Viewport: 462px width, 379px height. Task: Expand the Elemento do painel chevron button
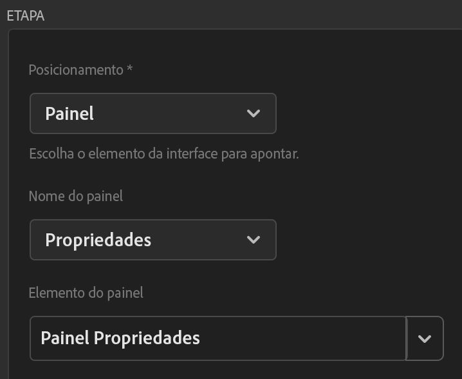[x=425, y=338]
